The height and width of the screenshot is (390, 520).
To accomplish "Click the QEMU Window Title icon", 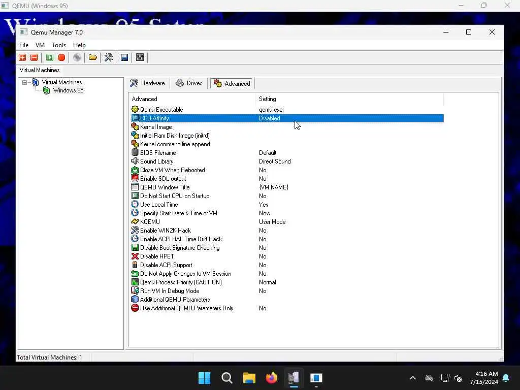I will click(x=135, y=187).
